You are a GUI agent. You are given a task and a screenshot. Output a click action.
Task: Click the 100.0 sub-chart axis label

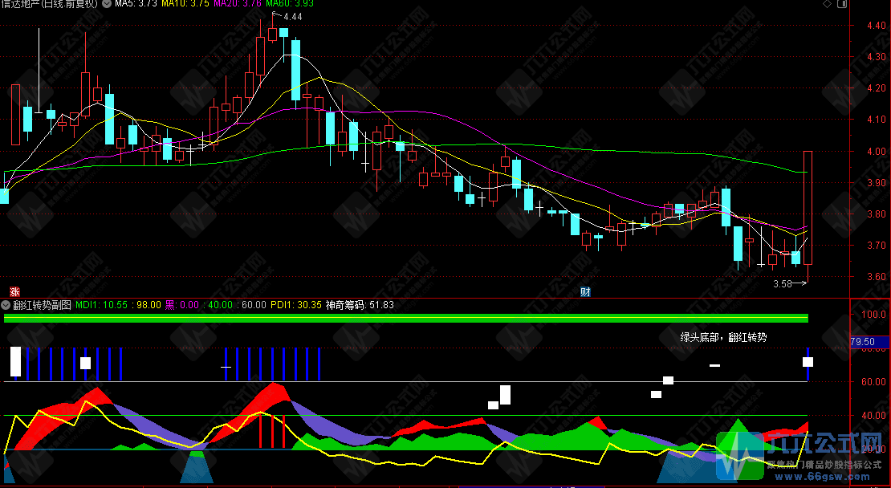(874, 314)
